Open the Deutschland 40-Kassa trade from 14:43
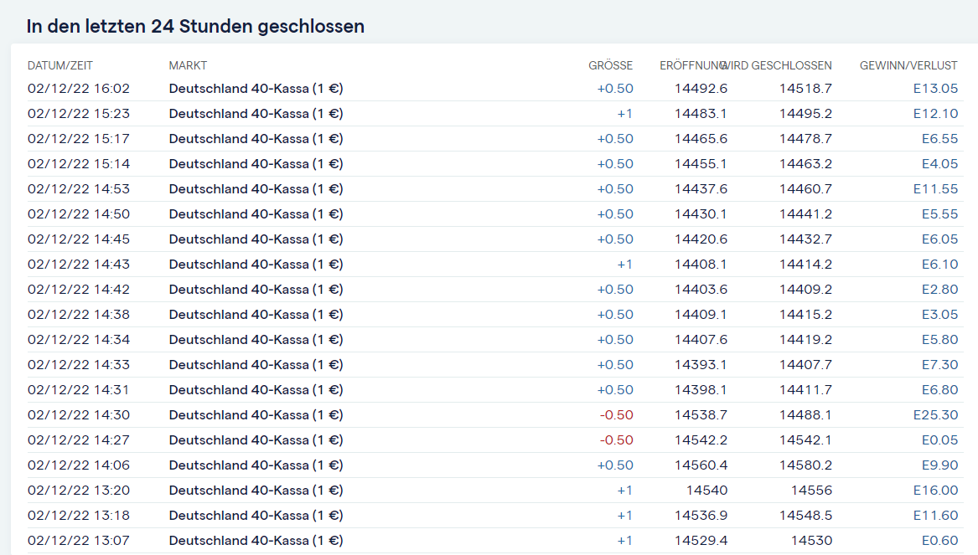This screenshot has height=555, width=978. point(256,265)
